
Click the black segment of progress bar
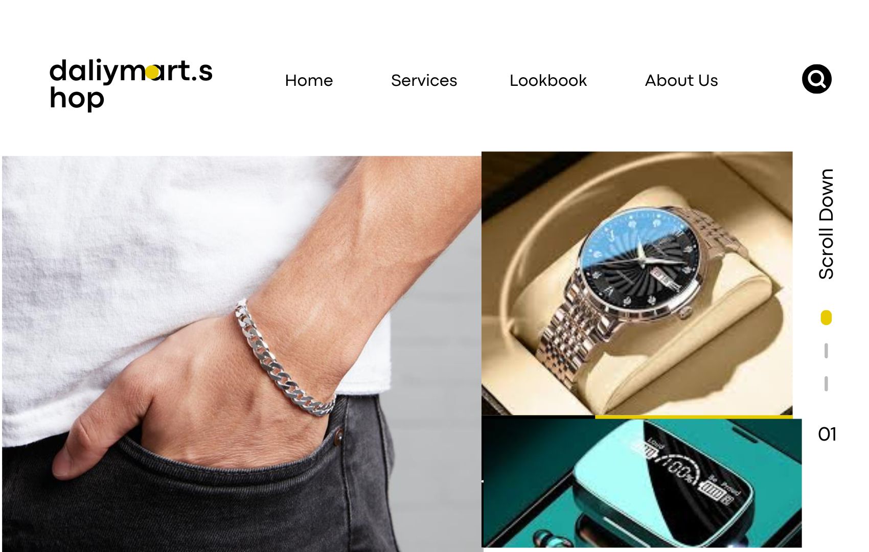(x=538, y=417)
